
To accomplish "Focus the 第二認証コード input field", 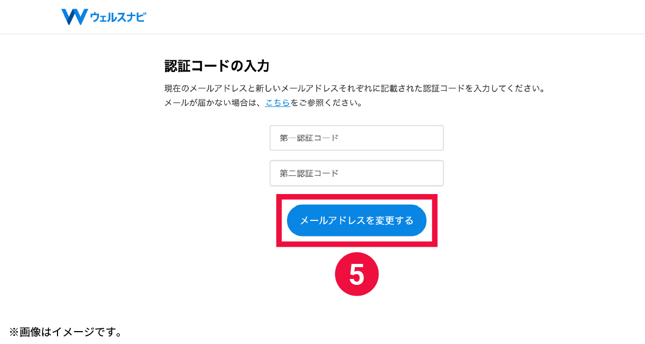I will (357, 173).
